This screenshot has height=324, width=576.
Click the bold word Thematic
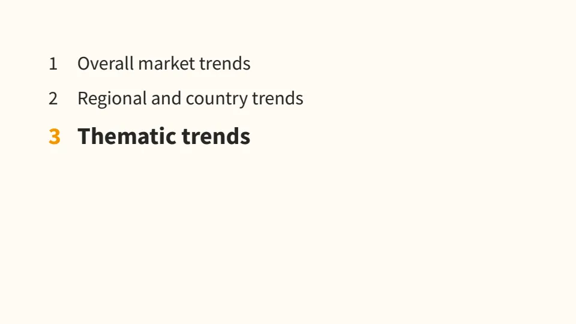127,136
